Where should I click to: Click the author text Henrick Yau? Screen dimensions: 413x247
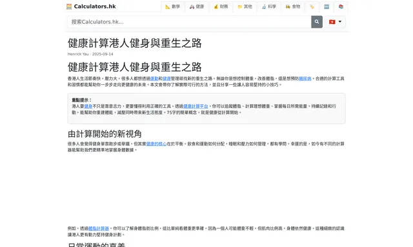[x=78, y=54]
